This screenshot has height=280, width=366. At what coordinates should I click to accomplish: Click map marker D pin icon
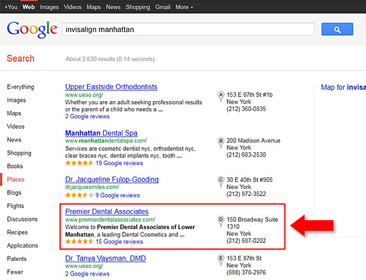221,221
